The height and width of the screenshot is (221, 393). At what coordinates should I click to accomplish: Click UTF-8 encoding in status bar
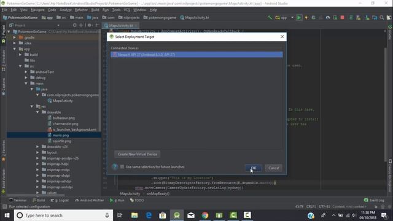click(x=324, y=207)
